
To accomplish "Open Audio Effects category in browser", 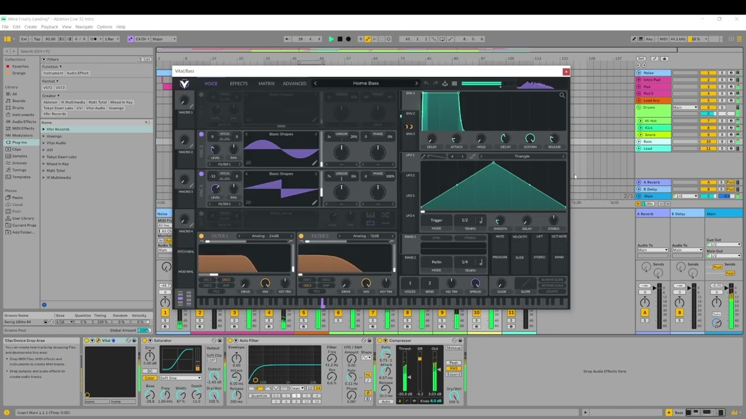I will pyautogui.click(x=23, y=122).
